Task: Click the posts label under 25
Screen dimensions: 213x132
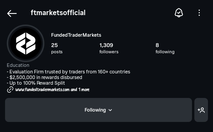Action: tap(57, 52)
